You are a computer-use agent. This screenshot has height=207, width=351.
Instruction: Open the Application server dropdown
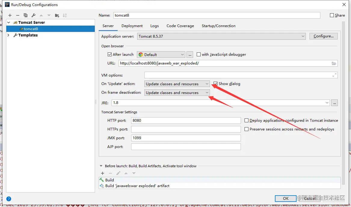[x=221, y=36]
